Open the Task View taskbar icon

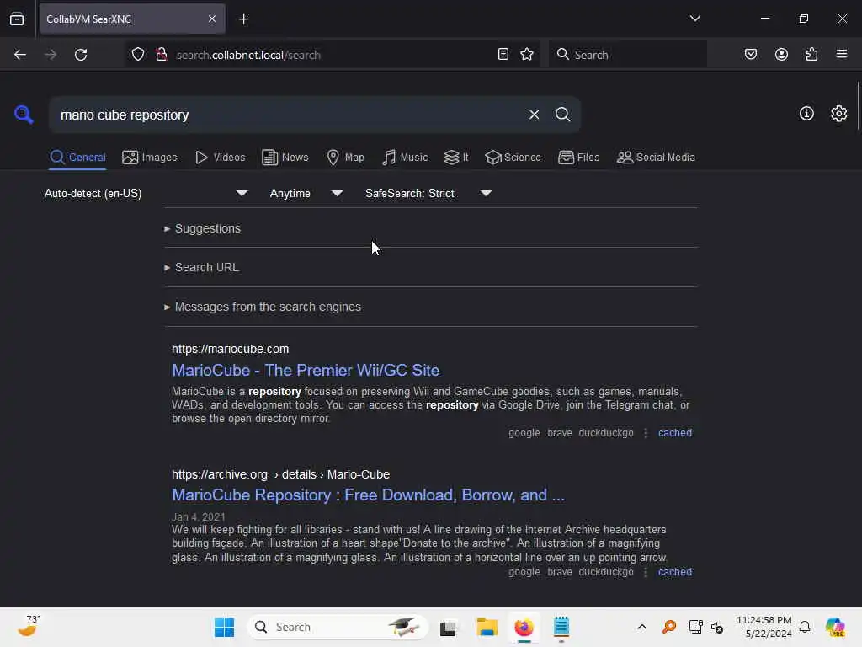tap(448, 627)
